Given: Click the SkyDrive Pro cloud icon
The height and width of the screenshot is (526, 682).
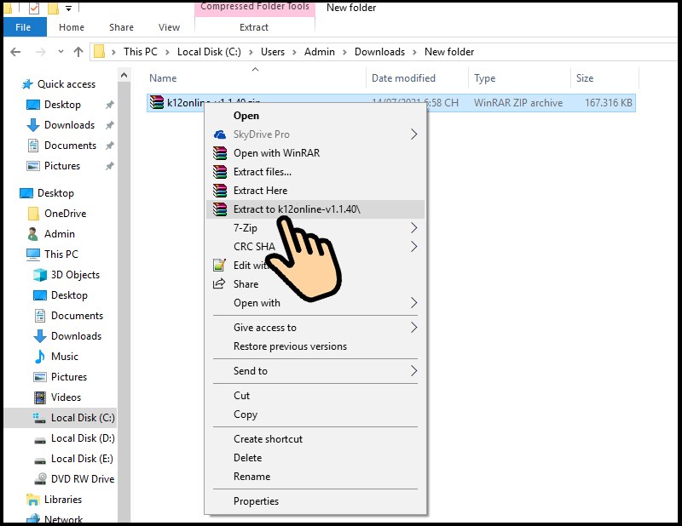Looking at the screenshot, I should coord(220,134).
